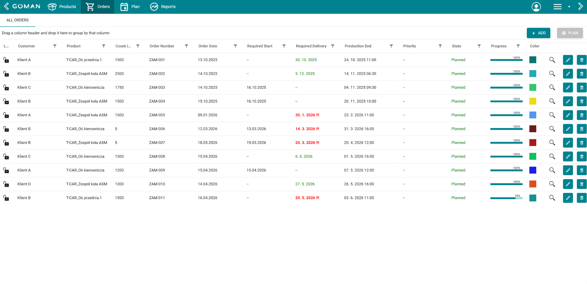Toggle the lock for order ZAM-001
Screen dimensions: 587x284
coord(6,60)
